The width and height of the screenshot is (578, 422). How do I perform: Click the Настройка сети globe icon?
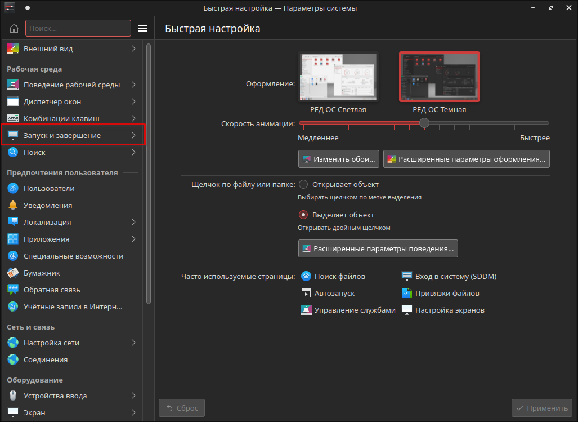[x=13, y=343]
